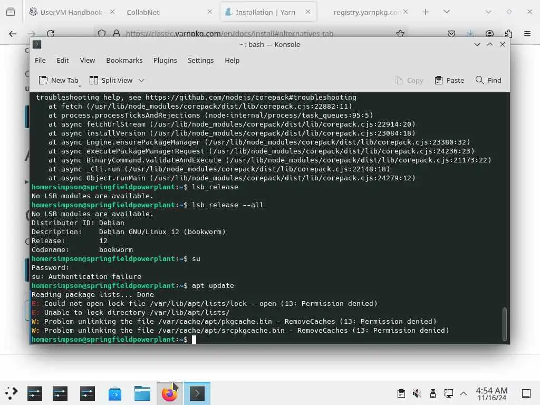Click the tracking protection shield icon
Screen dimensions: 540x405
102,34
